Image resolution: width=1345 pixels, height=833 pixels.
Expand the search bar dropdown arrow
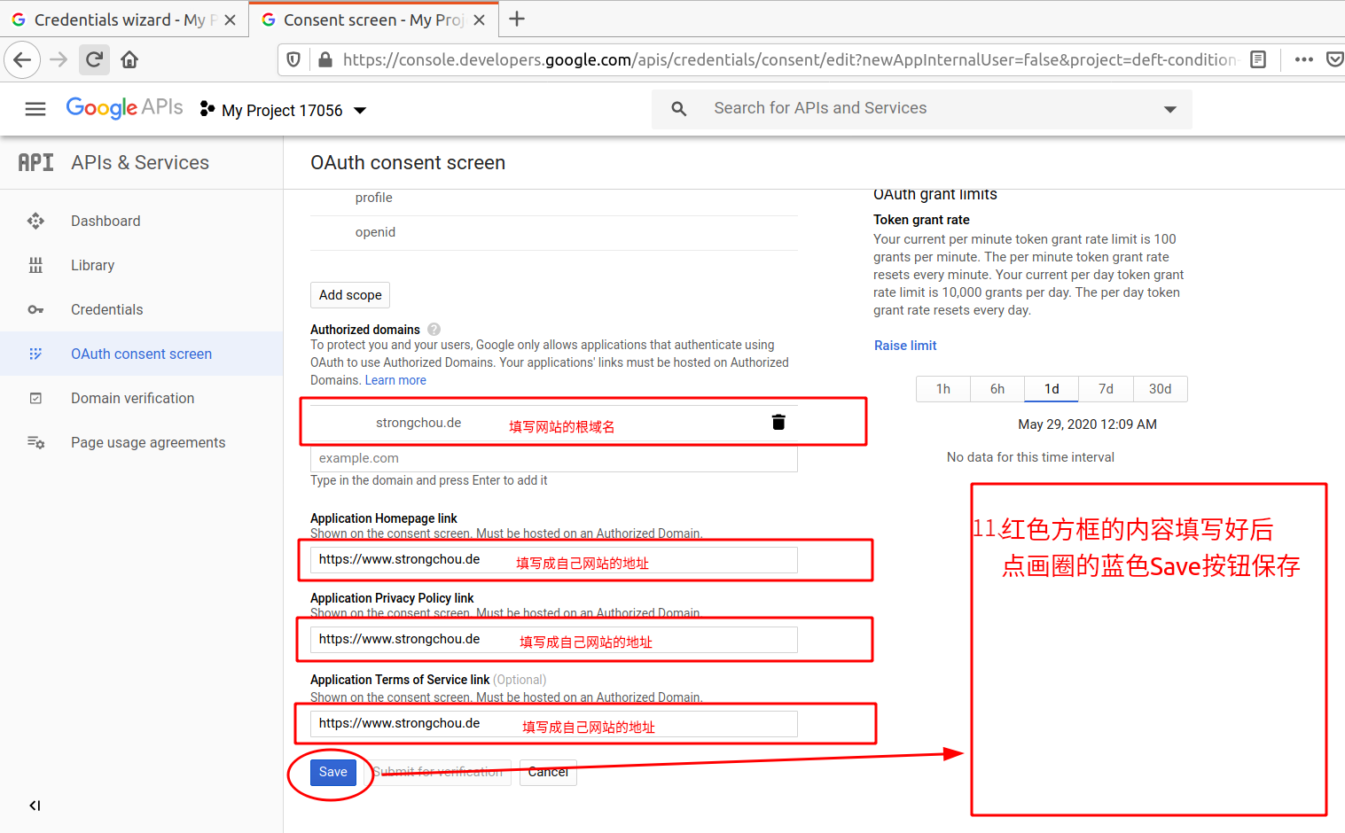pyautogui.click(x=1170, y=109)
